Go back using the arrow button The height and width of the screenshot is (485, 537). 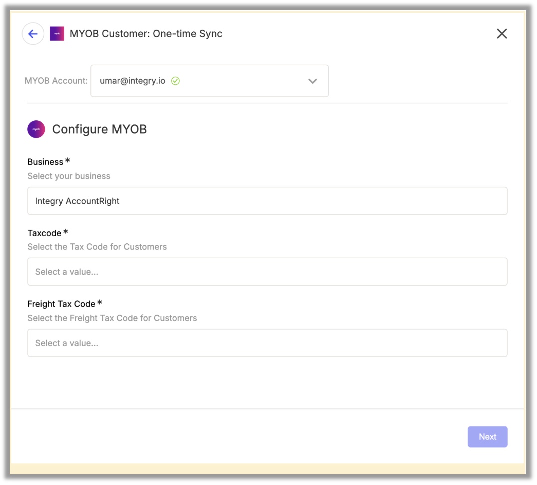[x=33, y=34]
